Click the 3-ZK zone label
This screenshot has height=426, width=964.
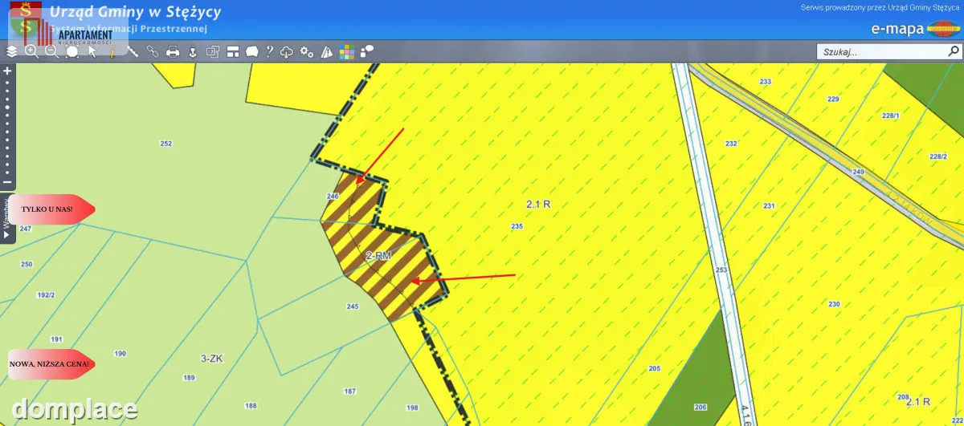click(210, 359)
